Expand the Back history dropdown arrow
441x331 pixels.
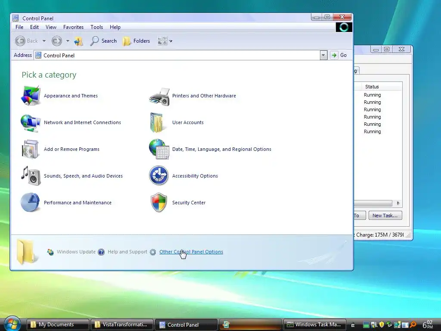pyautogui.click(x=44, y=41)
